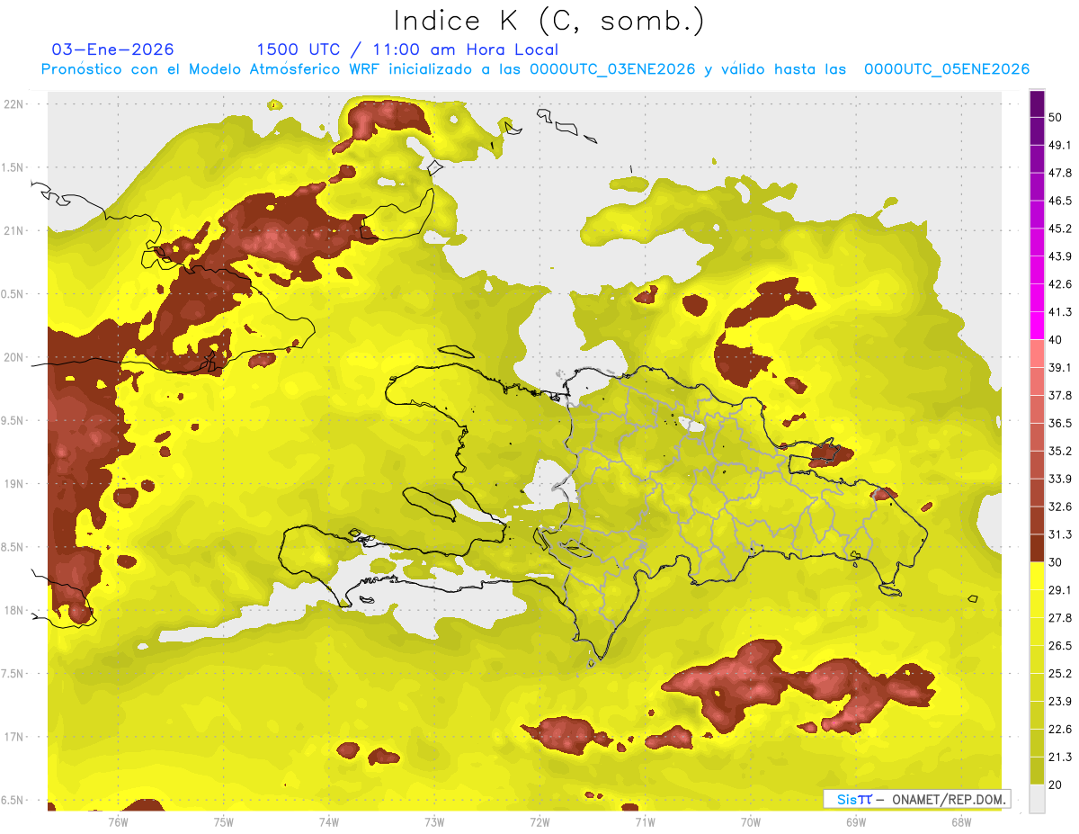Click the colorbar value "37.8"
Image resolution: width=1079 pixels, height=834 pixels.
1060,395
